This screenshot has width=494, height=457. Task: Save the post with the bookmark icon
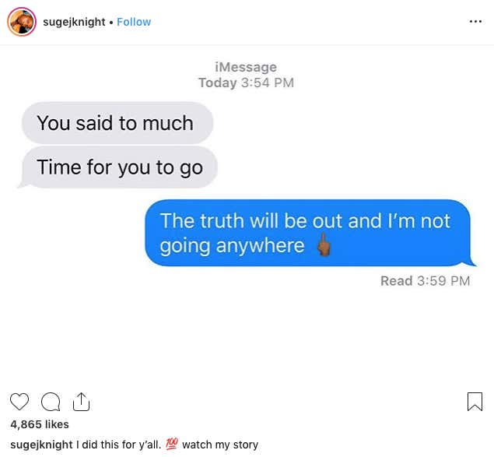coord(475,402)
